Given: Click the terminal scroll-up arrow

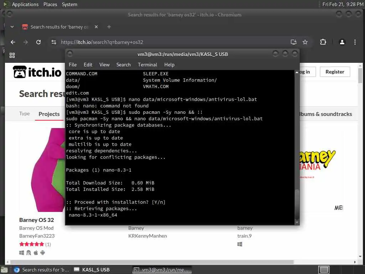Looking at the screenshot, I should click(x=297, y=72).
